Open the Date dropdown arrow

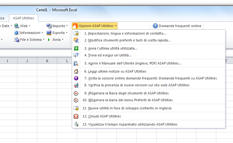pos(11,26)
